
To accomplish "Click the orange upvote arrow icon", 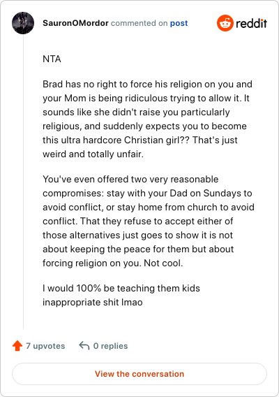I will 17,345.
